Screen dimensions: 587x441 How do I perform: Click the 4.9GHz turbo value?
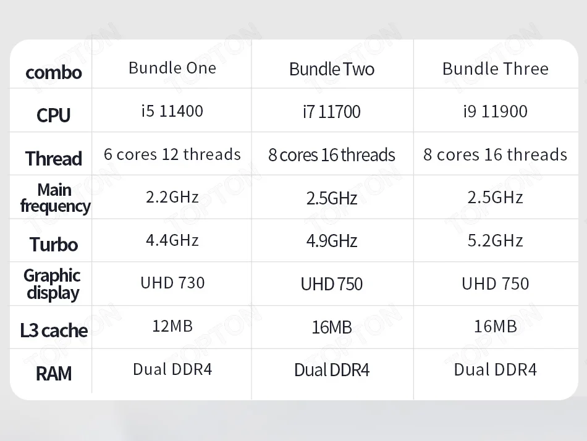click(x=332, y=241)
